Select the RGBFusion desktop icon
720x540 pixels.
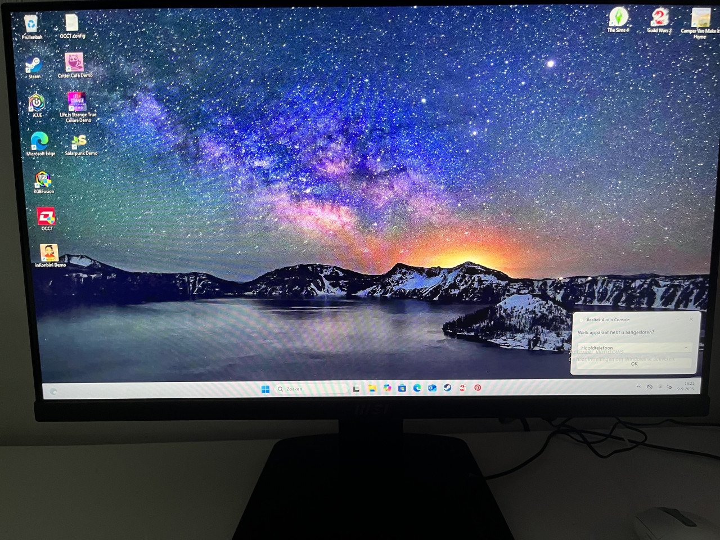pos(43,182)
